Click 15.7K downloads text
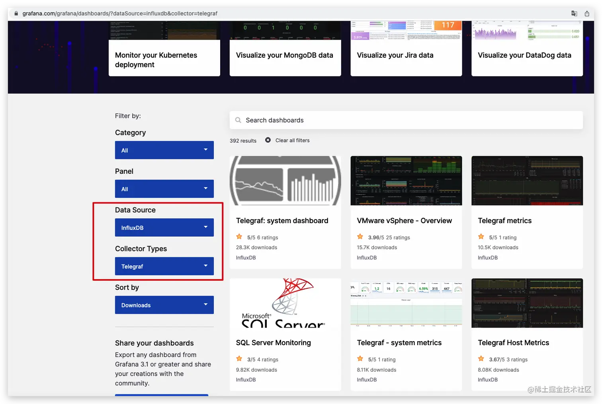The image size is (602, 404). pyautogui.click(x=377, y=247)
